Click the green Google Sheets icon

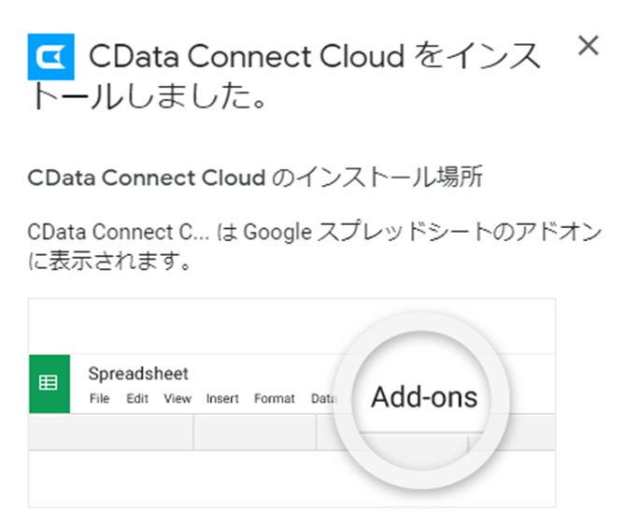[x=50, y=383]
